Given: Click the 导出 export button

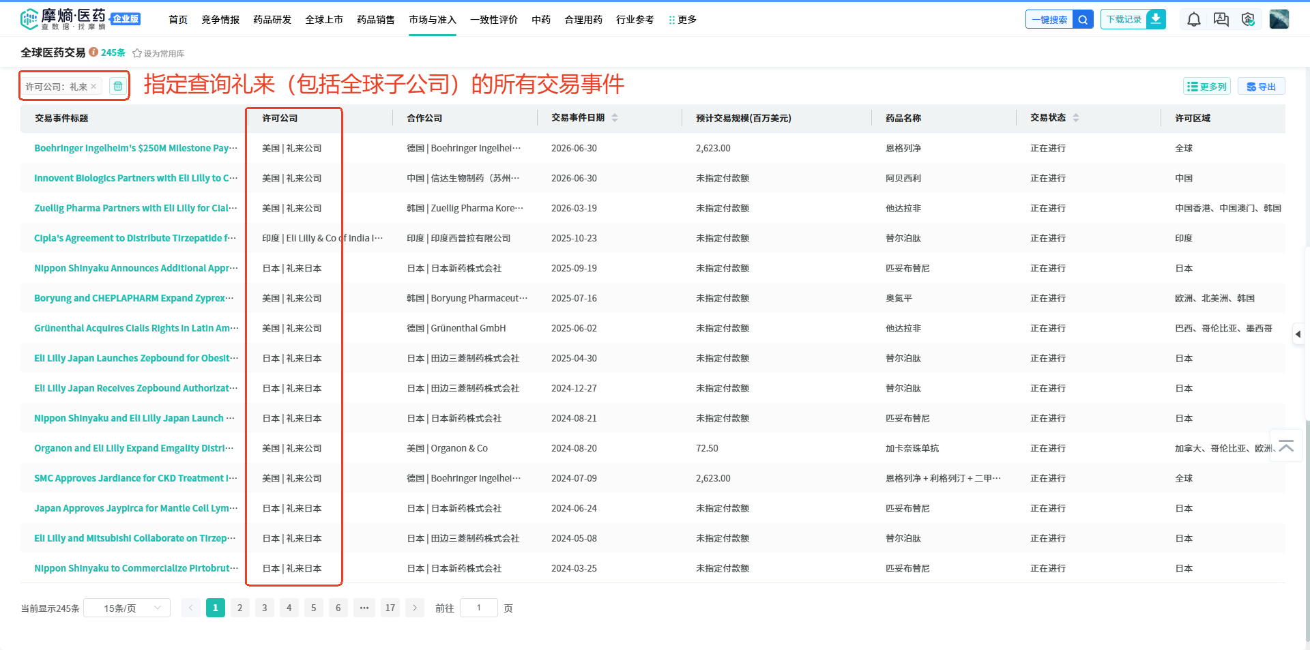Looking at the screenshot, I should 1261,87.
